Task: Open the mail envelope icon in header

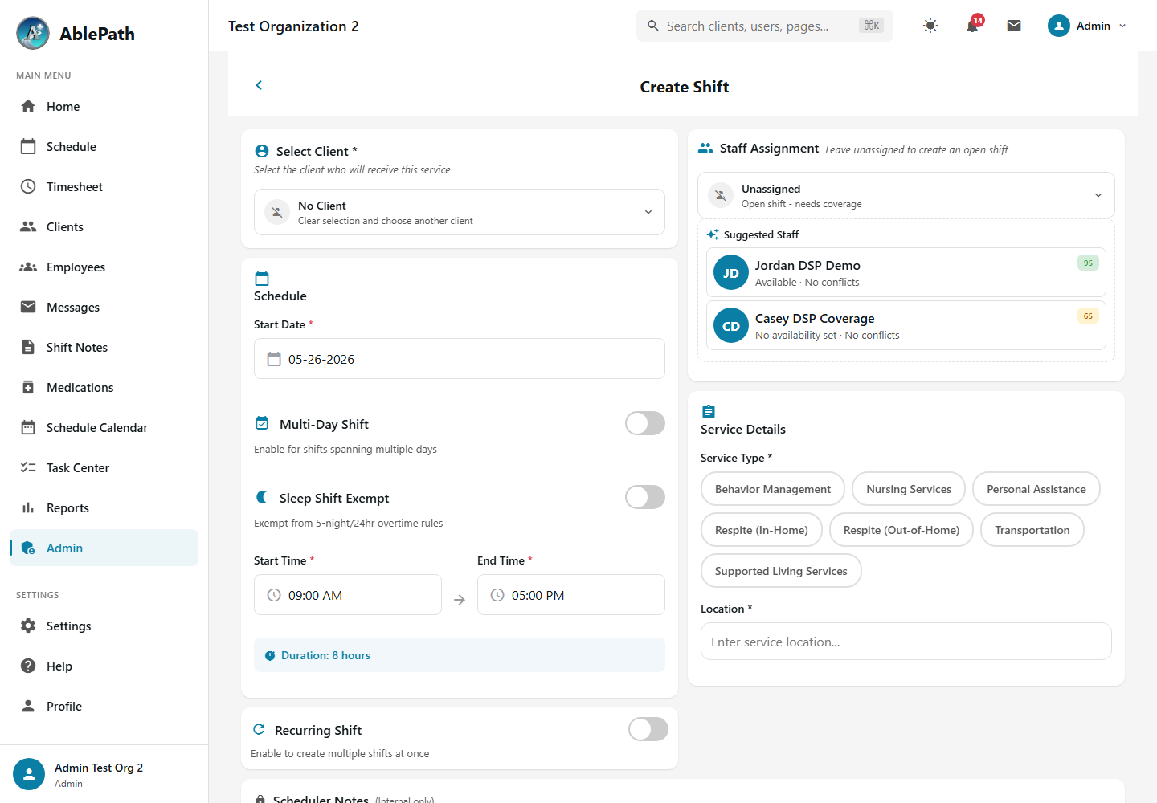Action: [1014, 26]
